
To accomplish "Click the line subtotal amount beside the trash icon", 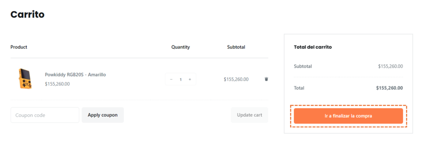I will 236,79.
